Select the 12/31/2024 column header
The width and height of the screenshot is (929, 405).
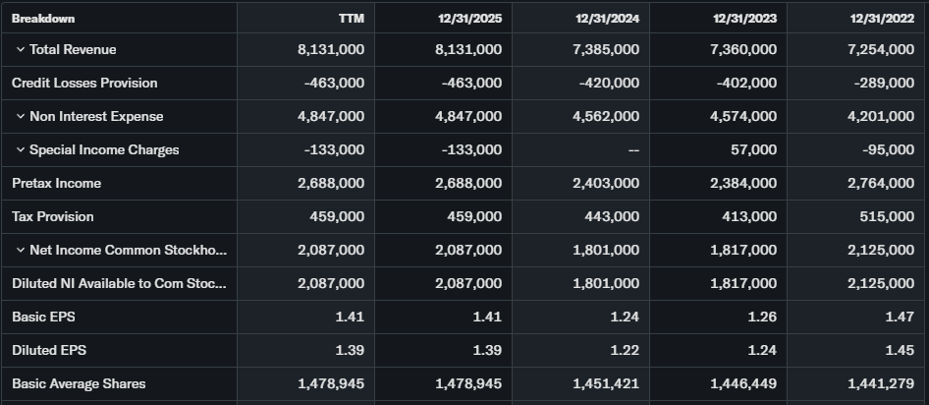pos(607,19)
